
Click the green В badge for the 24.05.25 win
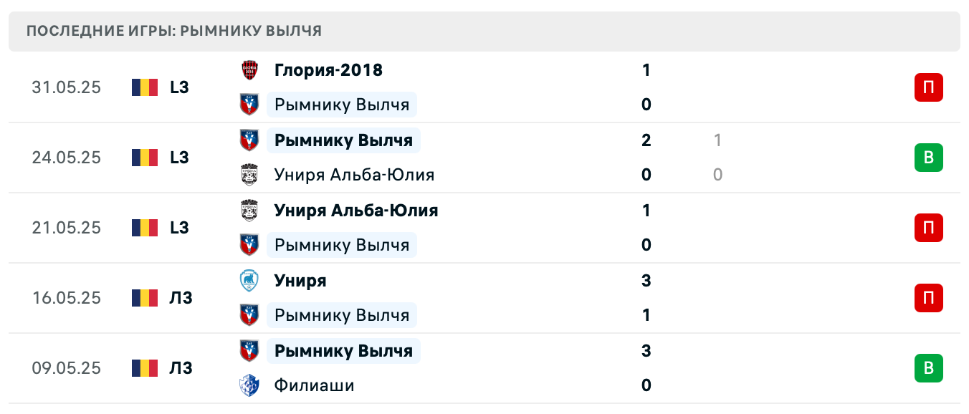pyautogui.click(x=929, y=158)
